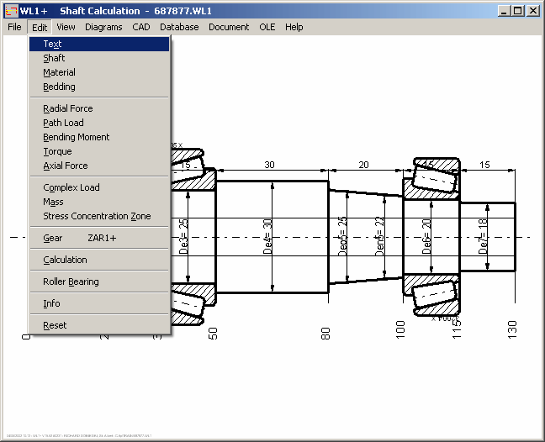545x442 pixels.
Task: Open the Document menu
Action: point(229,27)
